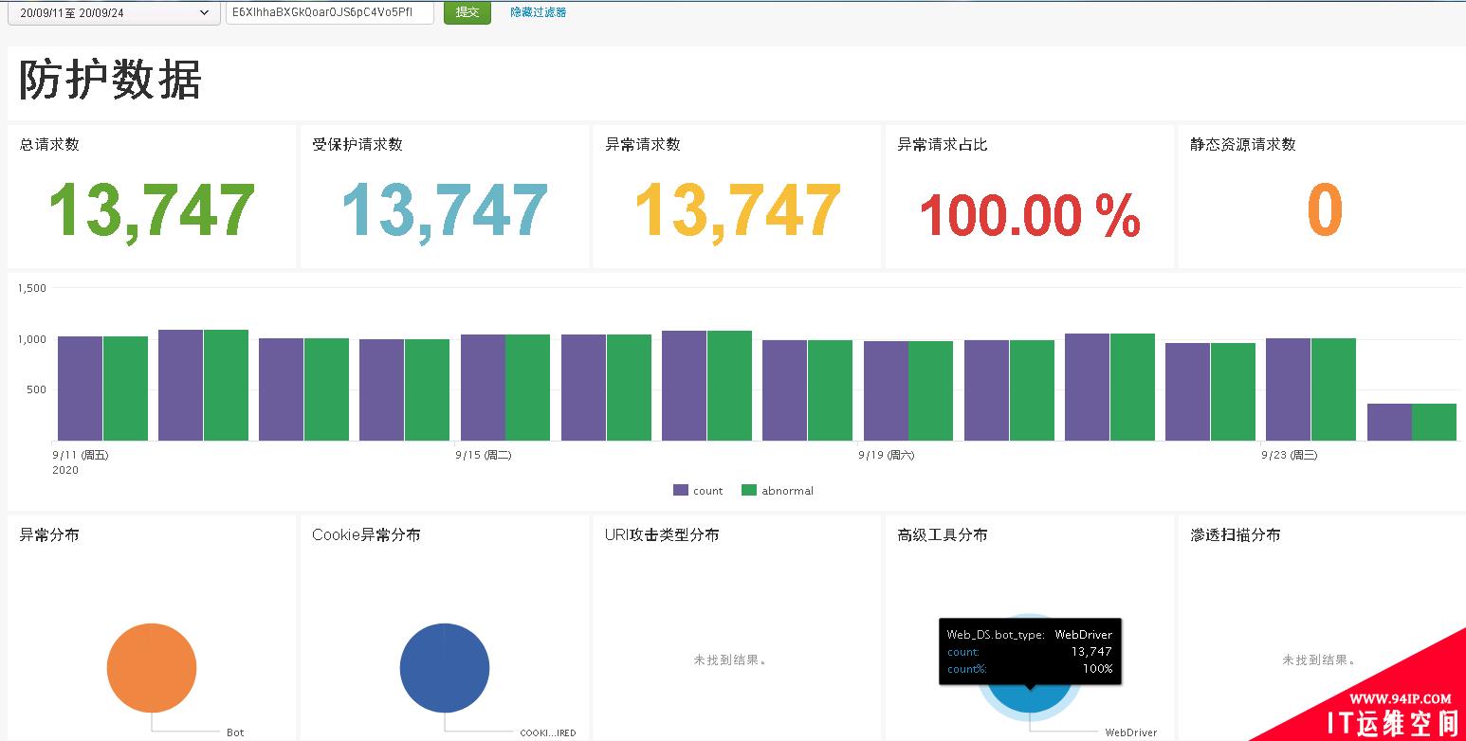
Task: Click the 异常请求占比 value 100.00 %
Action: [x=1030, y=216]
